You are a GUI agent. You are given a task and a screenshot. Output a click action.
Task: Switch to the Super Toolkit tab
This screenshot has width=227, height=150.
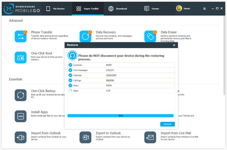88,9
